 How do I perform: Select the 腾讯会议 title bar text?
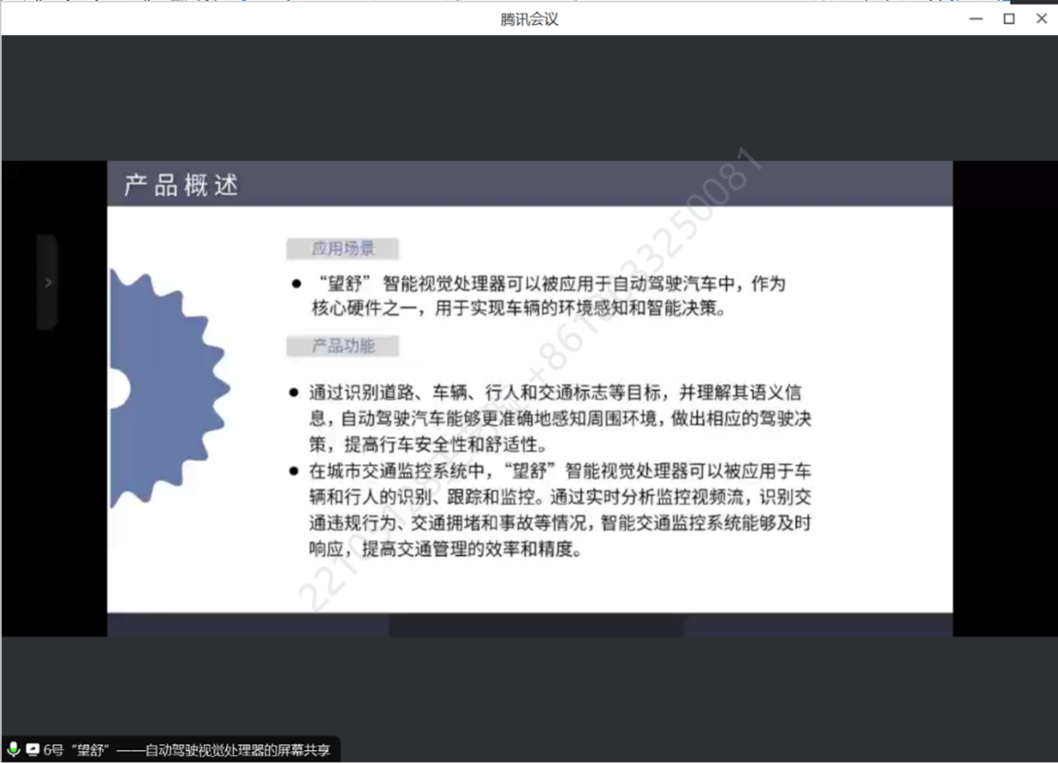tap(529, 18)
